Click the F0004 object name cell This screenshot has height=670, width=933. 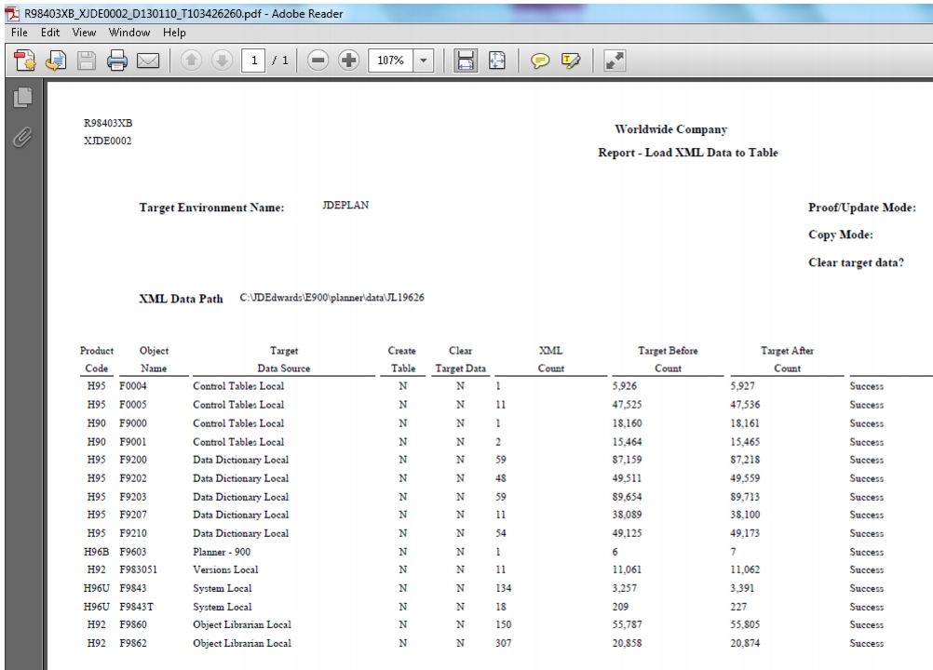[x=133, y=386]
